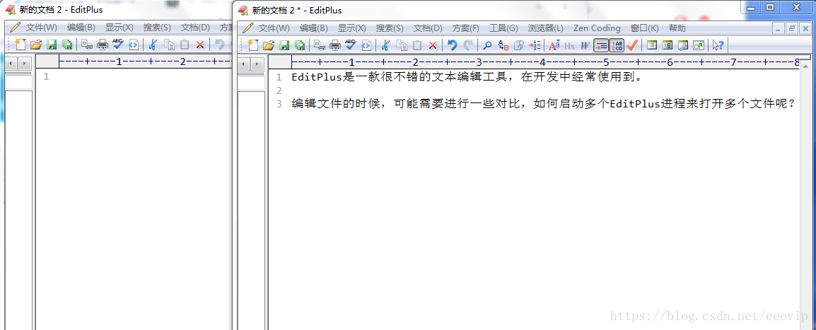Open 方案(F) menu in right window

click(x=466, y=28)
